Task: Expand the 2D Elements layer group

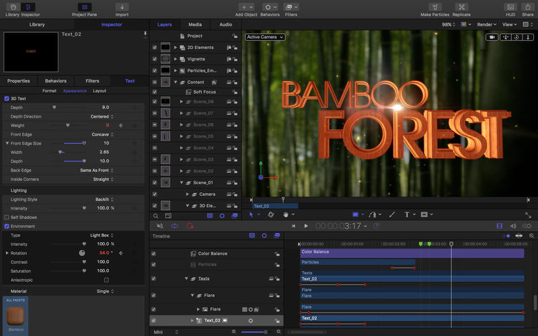Action: coord(176,48)
